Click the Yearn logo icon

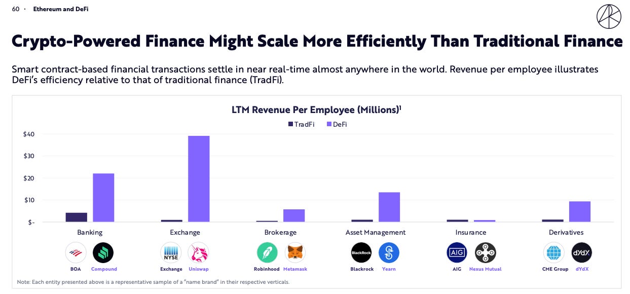click(389, 252)
